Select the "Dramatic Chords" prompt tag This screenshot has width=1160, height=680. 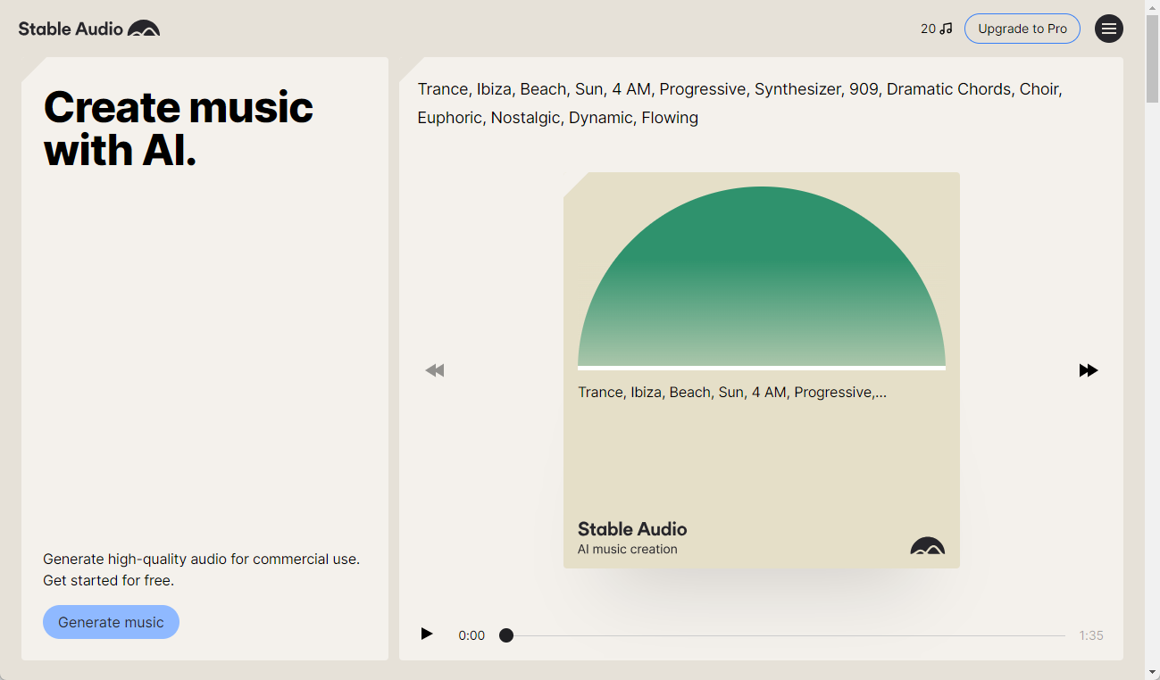(948, 89)
